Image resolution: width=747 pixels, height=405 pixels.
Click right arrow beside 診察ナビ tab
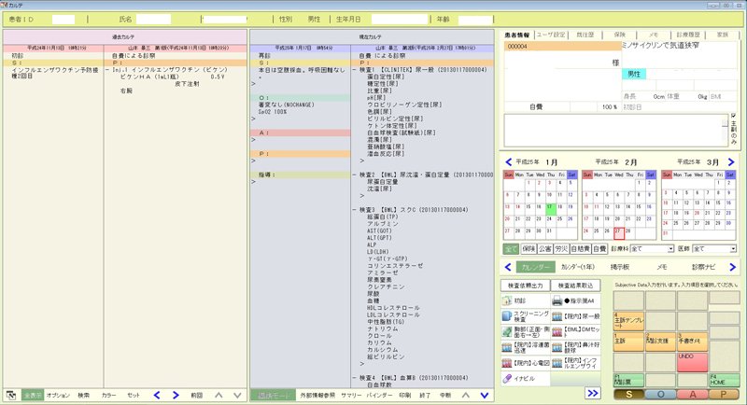(x=732, y=267)
